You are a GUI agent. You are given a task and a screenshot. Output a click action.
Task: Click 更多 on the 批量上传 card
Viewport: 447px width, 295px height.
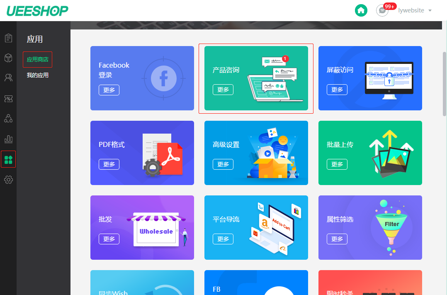pos(337,164)
